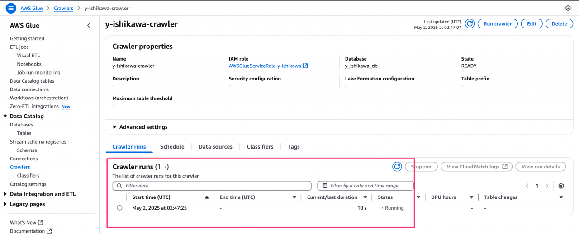
Task: Open Workflows (orchestration) in sidebar
Action: tap(39, 98)
